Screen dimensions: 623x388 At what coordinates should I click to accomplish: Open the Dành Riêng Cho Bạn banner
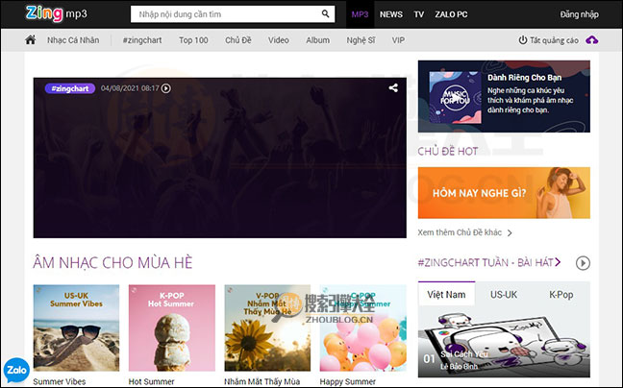pos(504,96)
